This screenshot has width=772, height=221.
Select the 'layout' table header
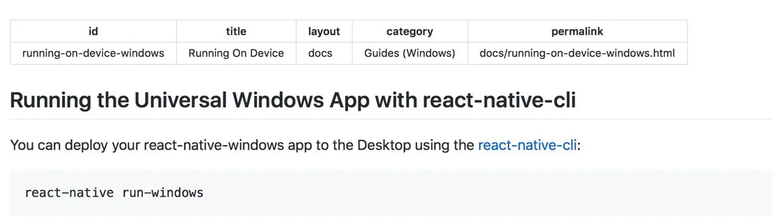pyautogui.click(x=324, y=31)
